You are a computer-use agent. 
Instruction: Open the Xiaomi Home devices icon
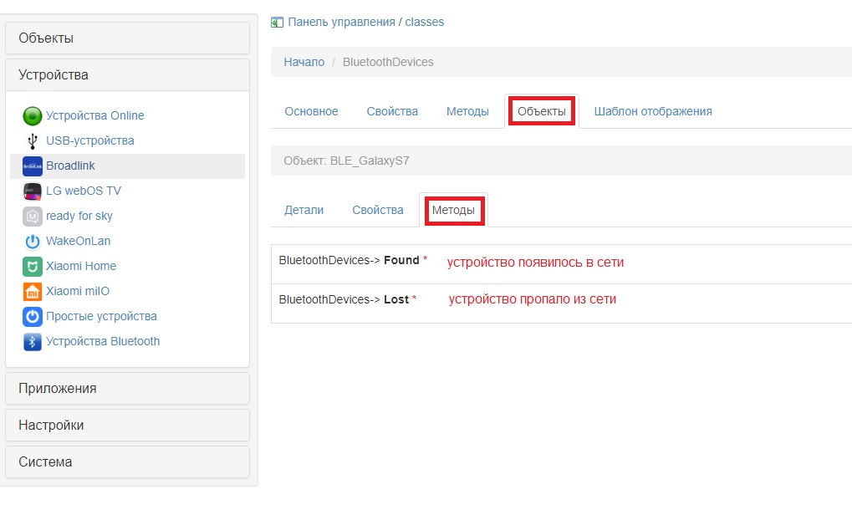click(x=31, y=266)
